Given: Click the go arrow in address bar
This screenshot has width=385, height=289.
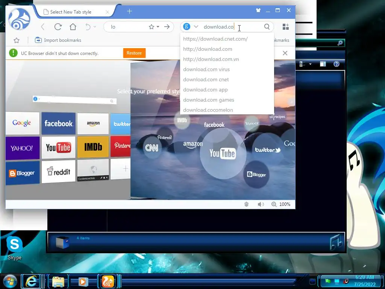Looking at the screenshot, I should pyautogui.click(x=167, y=27).
